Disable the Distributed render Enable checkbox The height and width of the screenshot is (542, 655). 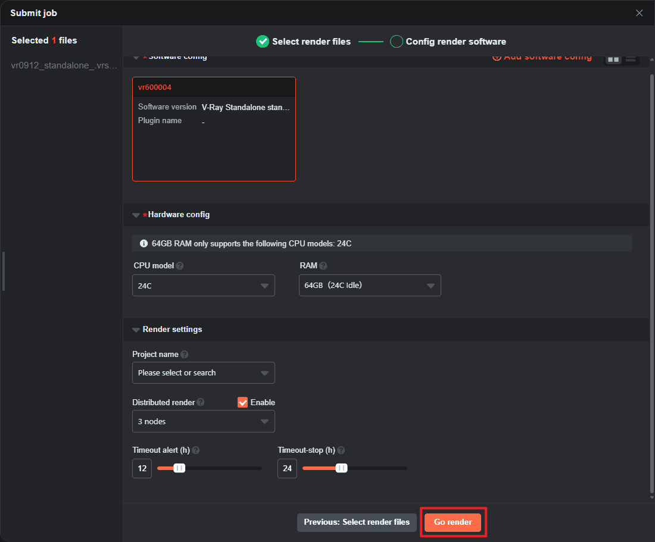tap(242, 403)
